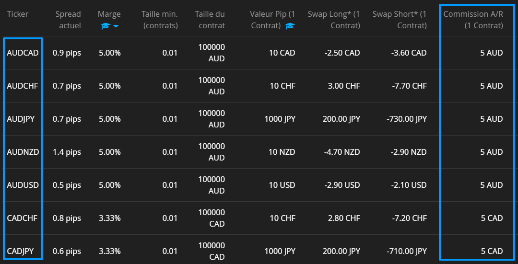The width and height of the screenshot is (518, 264).
Task: Choose the AUDNZD ticker
Action: click(23, 152)
